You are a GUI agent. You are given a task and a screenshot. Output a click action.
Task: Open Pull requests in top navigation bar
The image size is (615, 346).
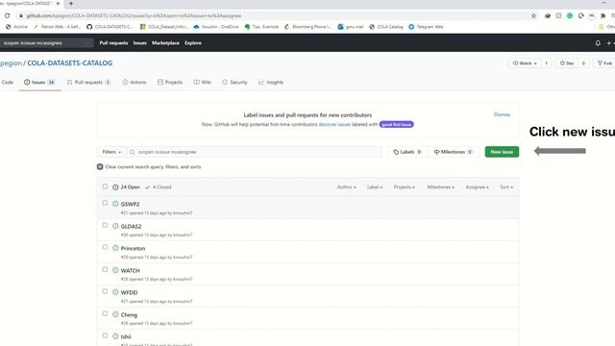coord(113,43)
